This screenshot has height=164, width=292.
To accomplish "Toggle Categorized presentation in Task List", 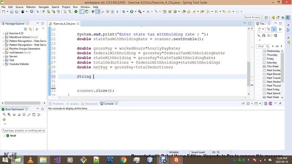I will pos(269,29).
